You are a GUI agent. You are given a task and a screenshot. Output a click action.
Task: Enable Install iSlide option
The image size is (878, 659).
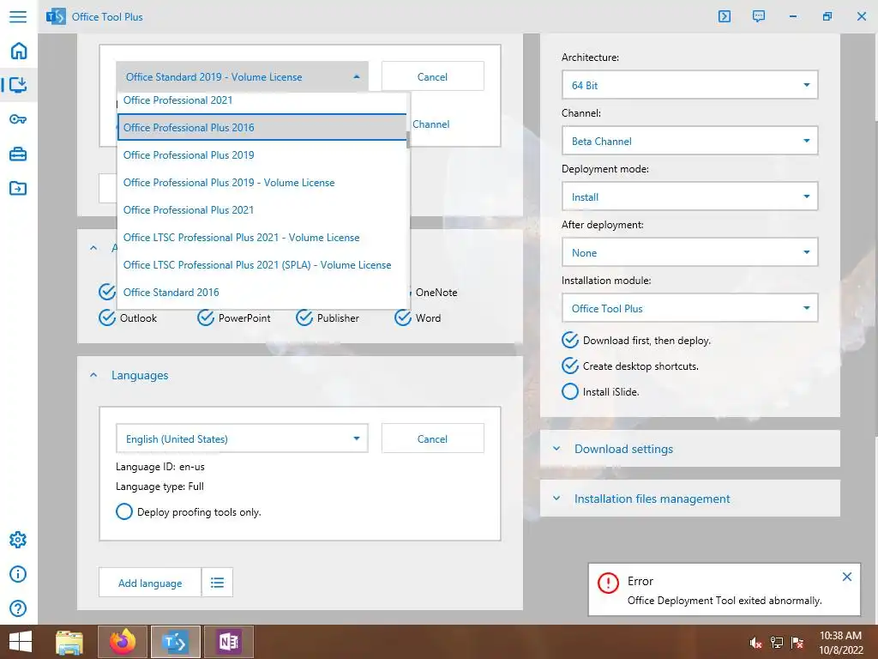pyautogui.click(x=570, y=391)
